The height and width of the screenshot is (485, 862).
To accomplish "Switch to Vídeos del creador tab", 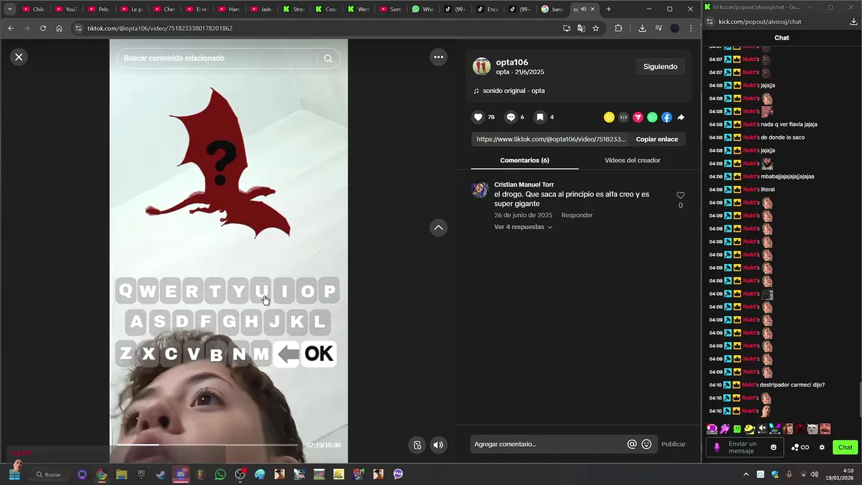I will tap(632, 160).
